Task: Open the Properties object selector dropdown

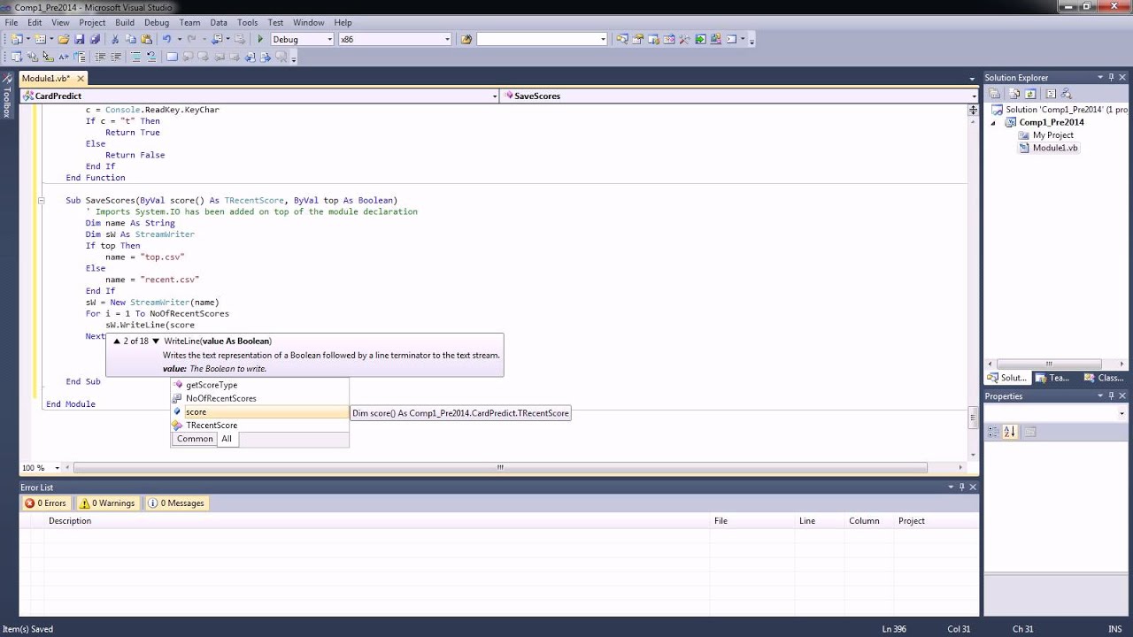Action: coord(1121,414)
